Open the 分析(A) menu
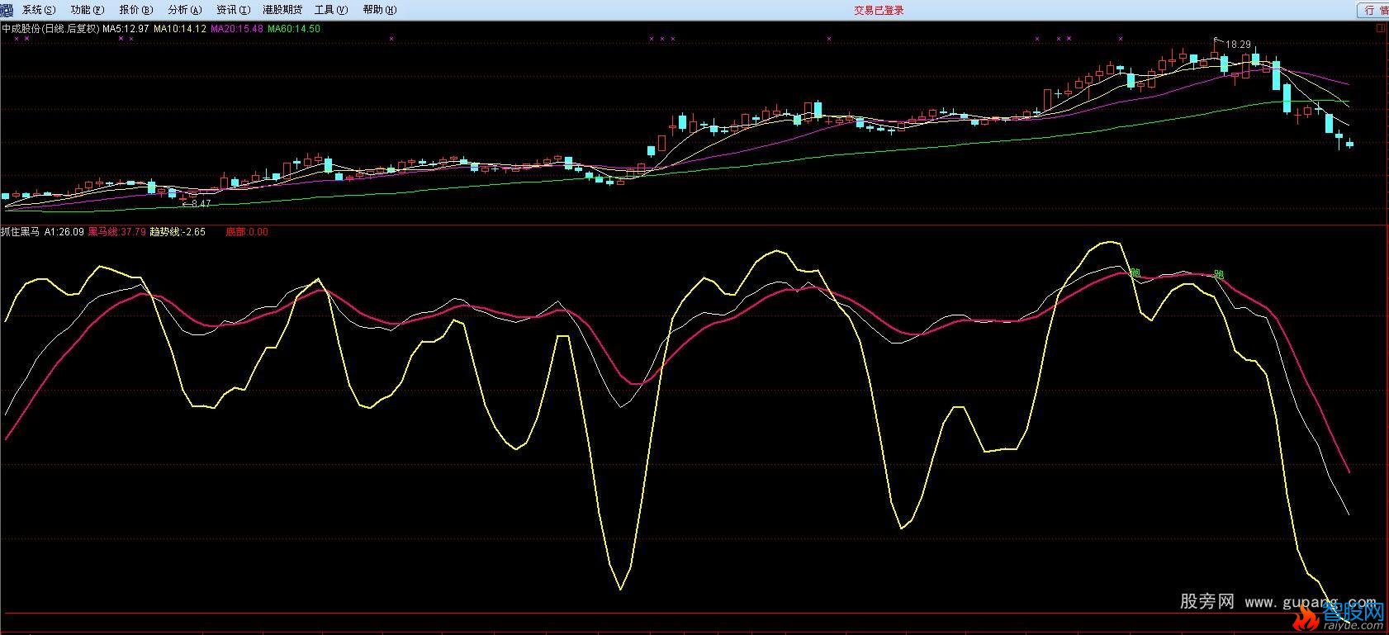The image size is (1389, 635). click(184, 10)
